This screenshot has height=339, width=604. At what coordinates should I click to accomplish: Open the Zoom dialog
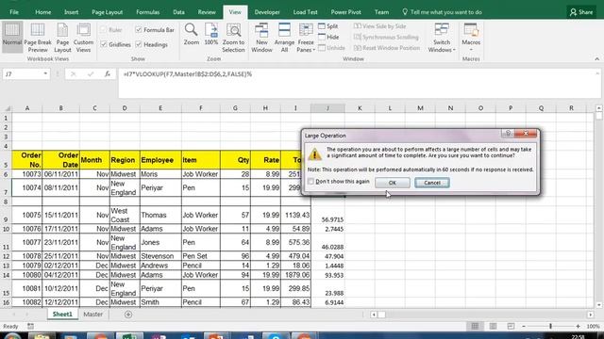191,35
